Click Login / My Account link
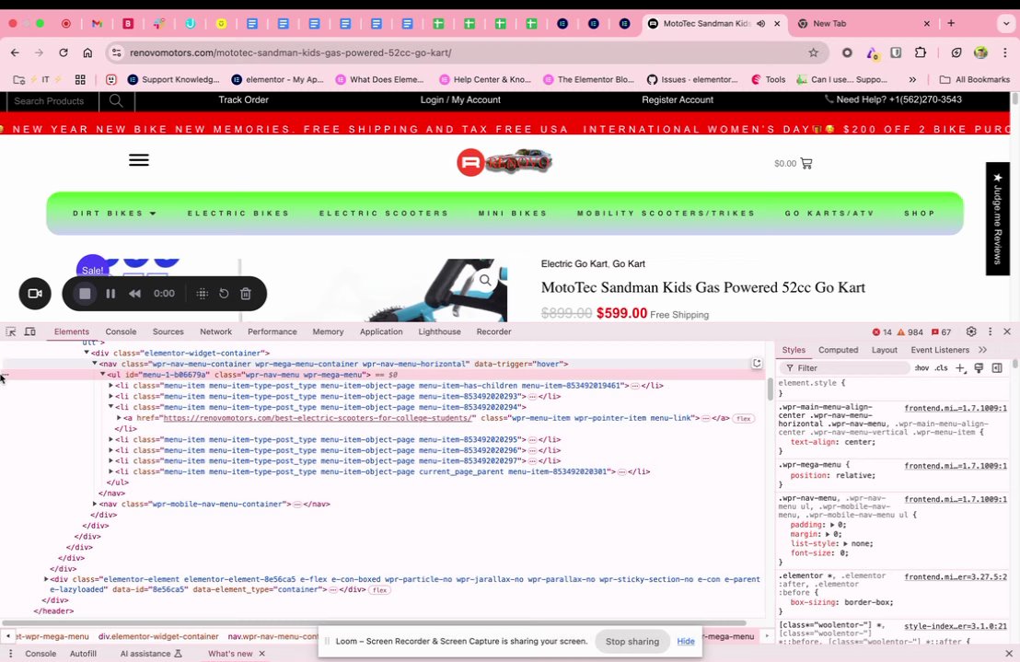The width and height of the screenshot is (1020, 662). coord(460,100)
